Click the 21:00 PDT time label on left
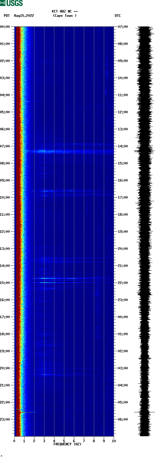This screenshot has width=157, height=459. pyautogui.click(x=5, y=385)
